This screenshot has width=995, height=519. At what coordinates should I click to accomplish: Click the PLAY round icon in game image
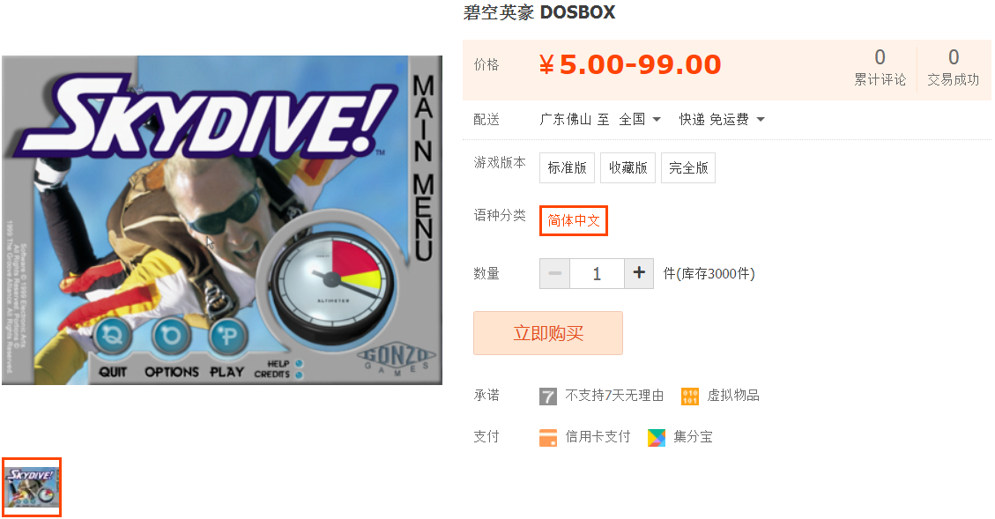(x=227, y=334)
